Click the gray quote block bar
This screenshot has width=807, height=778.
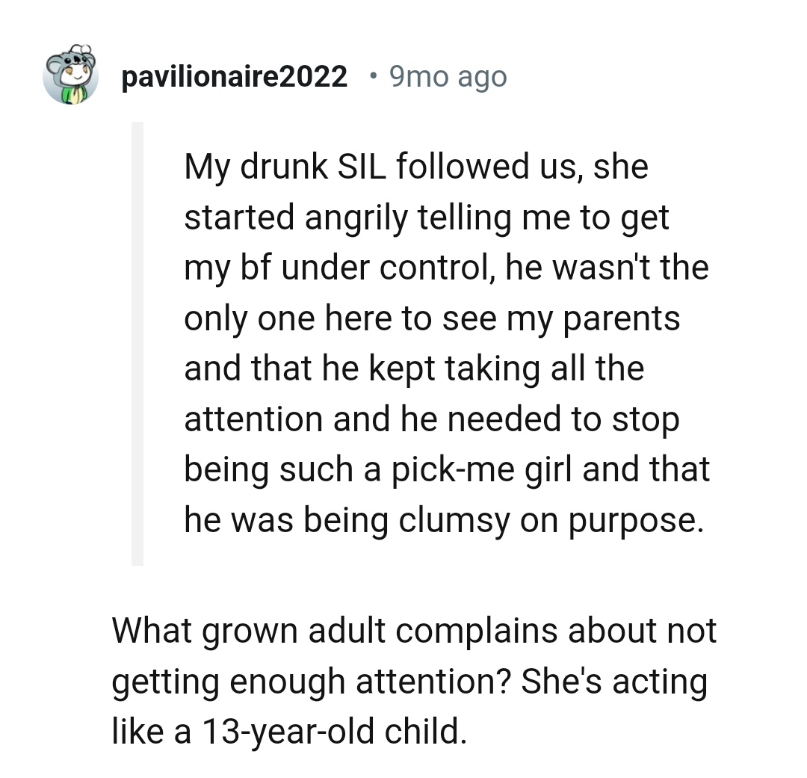(x=137, y=343)
